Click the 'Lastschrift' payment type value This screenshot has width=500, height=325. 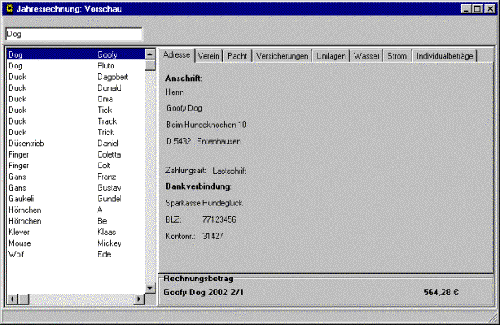tap(230, 172)
